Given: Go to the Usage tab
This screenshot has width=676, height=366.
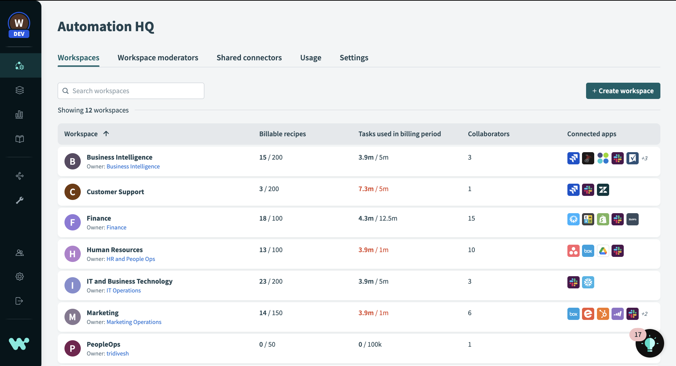Looking at the screenshot, I should [311, 58].
